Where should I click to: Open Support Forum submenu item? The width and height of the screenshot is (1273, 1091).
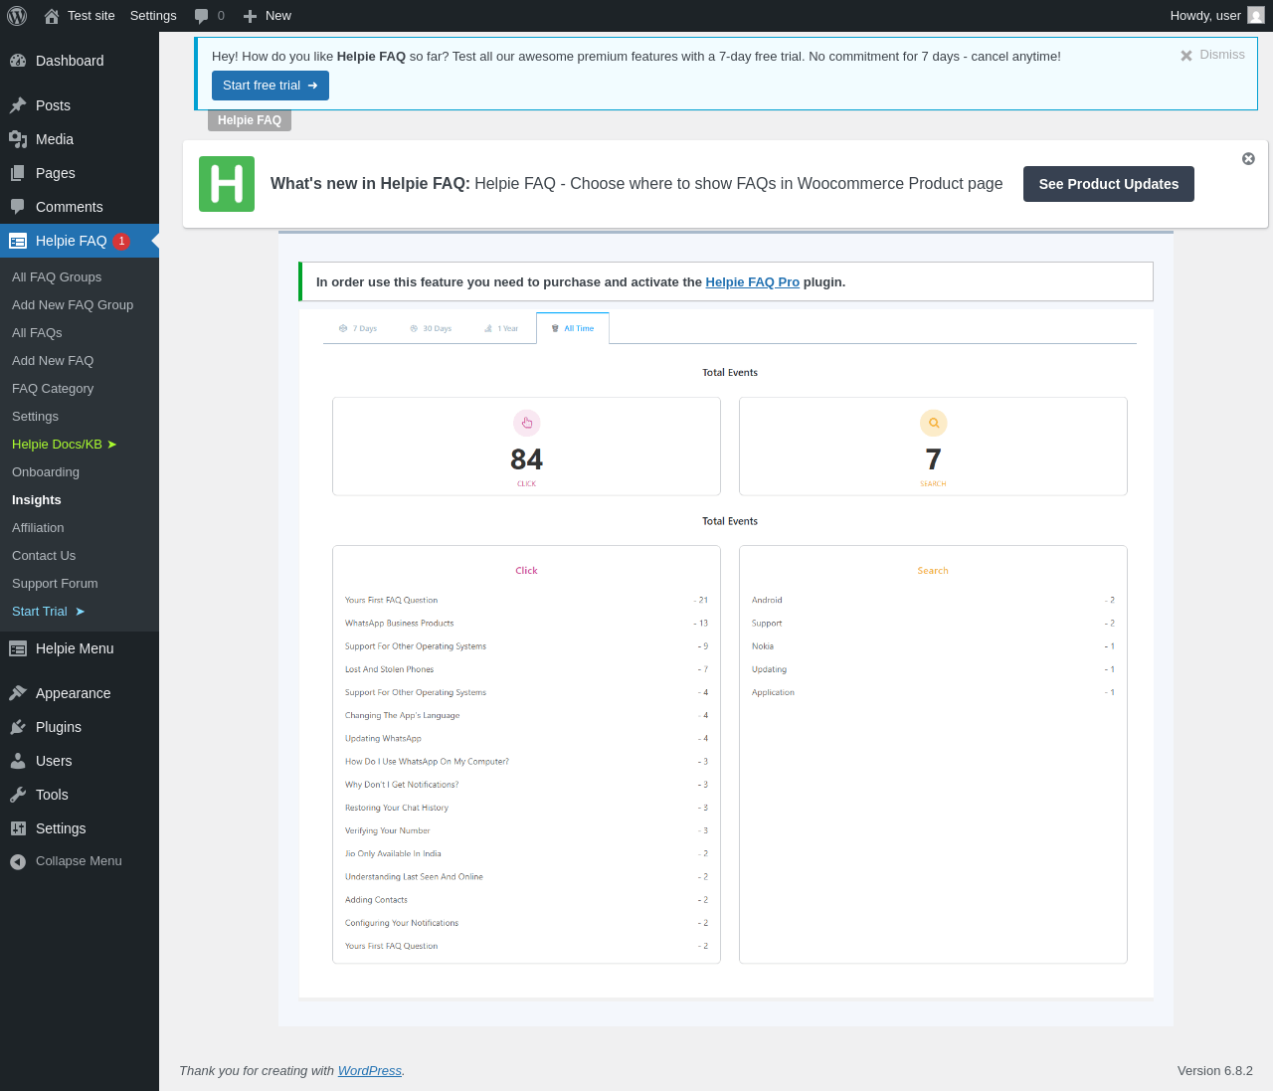[55, 584]
